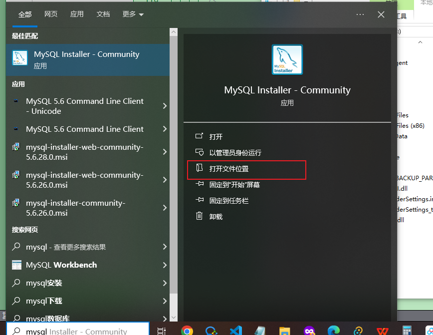Viewport: 433px width, 335px height.
Task: Click the results list scrollbar down arrow
Action: (x=174, y=318)
